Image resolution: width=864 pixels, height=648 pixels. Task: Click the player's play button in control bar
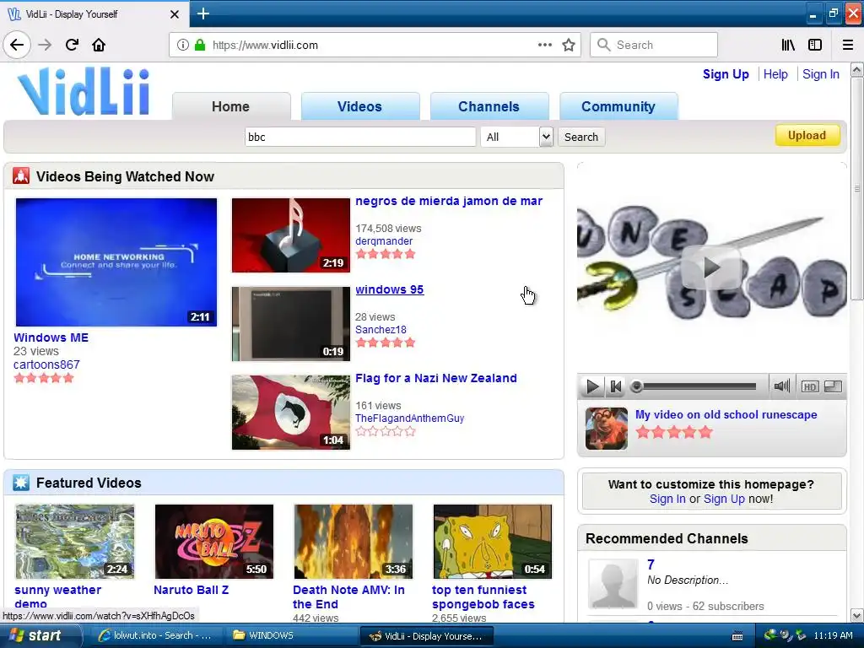point(592,386)
